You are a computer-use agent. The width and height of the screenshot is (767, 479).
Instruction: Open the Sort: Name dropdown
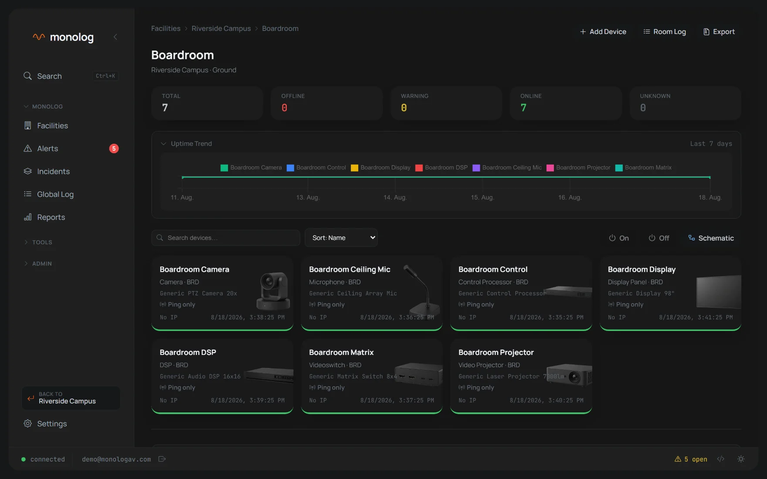341,238
